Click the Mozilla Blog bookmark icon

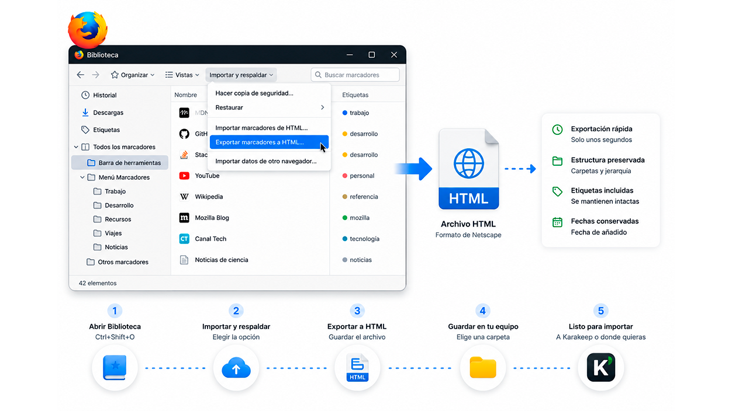coord(184,218)
